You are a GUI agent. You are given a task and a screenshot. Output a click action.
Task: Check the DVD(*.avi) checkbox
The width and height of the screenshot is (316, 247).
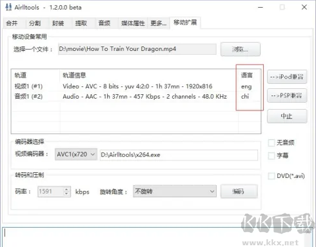click(272, 176)
